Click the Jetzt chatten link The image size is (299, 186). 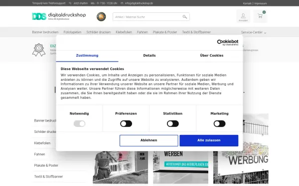tap(80, 3)
